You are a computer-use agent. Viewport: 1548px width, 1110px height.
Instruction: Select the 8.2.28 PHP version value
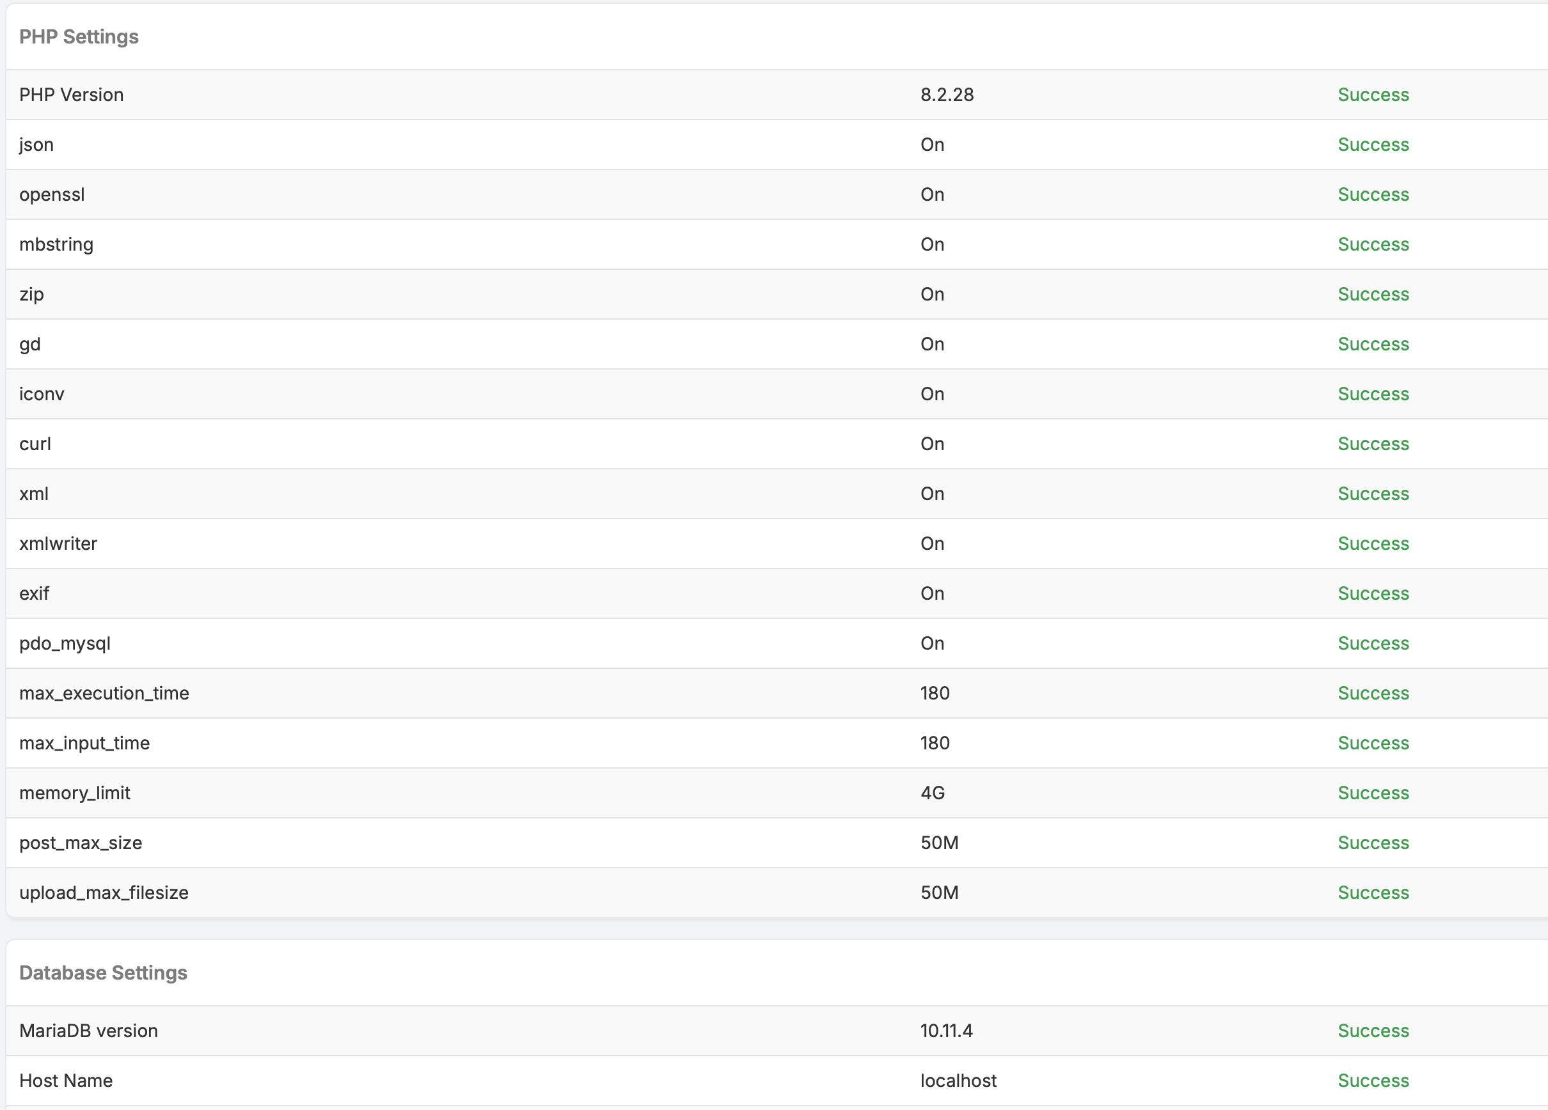pyautogui.click(x=947, y=95)
